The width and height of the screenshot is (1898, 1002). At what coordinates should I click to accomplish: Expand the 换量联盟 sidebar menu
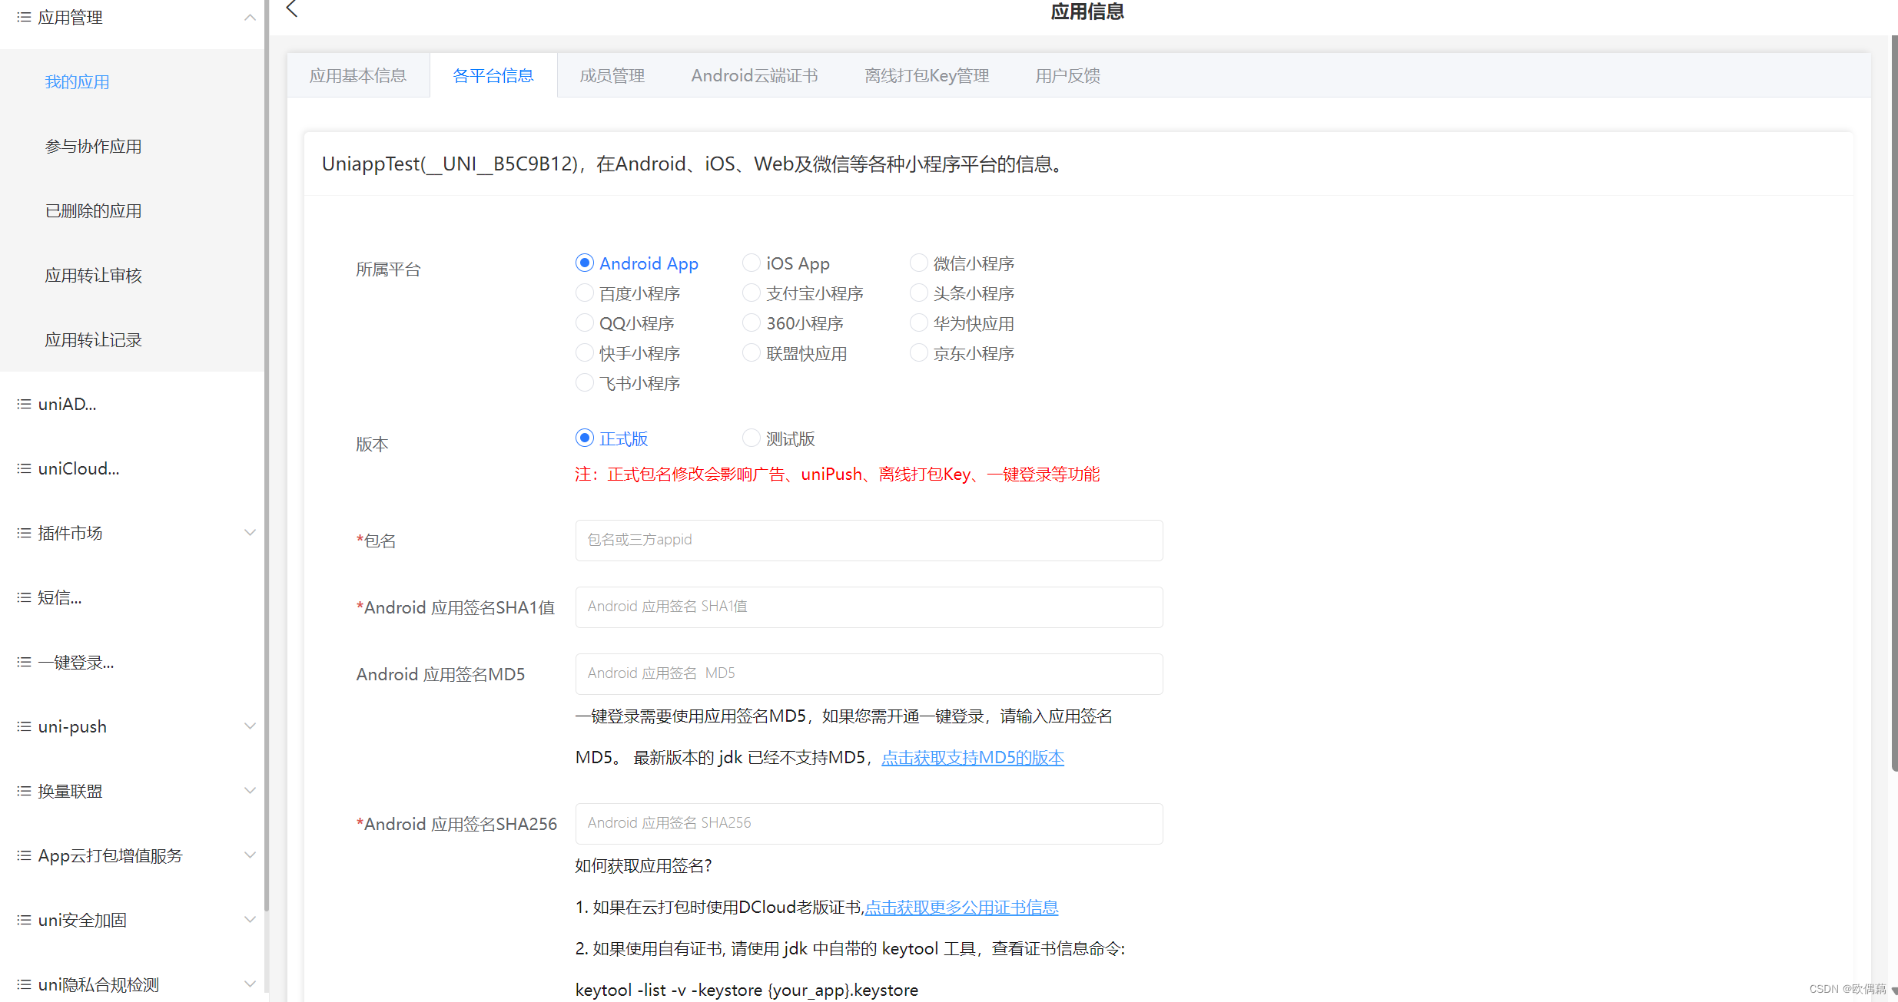250,791
